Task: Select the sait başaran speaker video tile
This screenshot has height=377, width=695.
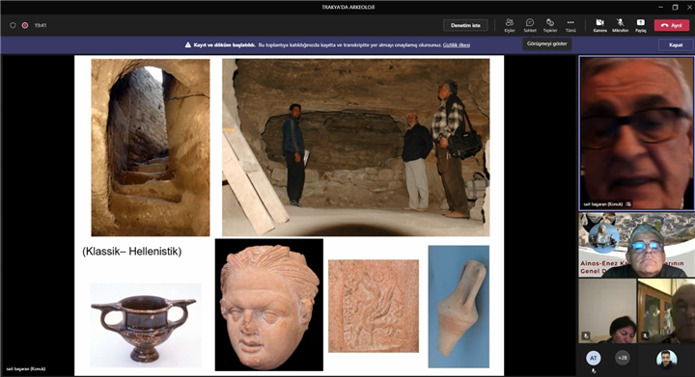Action: [x=636, y=133]
